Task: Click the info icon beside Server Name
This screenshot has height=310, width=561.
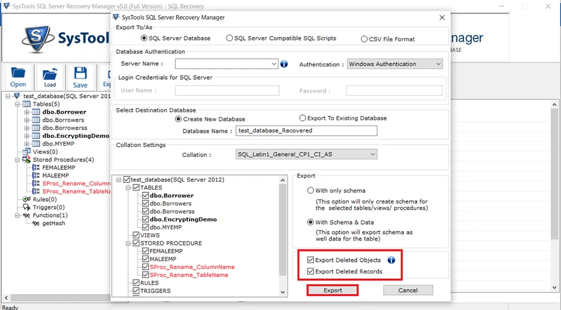Action: click(284, 64)
